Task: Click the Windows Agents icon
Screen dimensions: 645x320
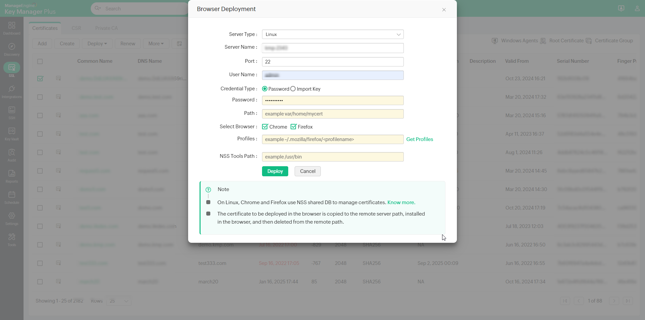Action: click(x=495, y=41)
